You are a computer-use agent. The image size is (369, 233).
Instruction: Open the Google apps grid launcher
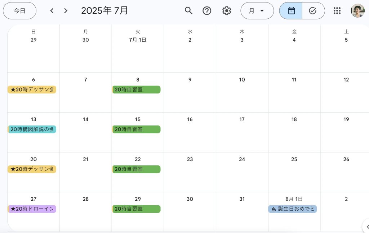pyautogui.click(x=337, y=10)
